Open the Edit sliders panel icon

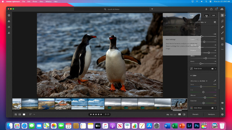[222, 15]
